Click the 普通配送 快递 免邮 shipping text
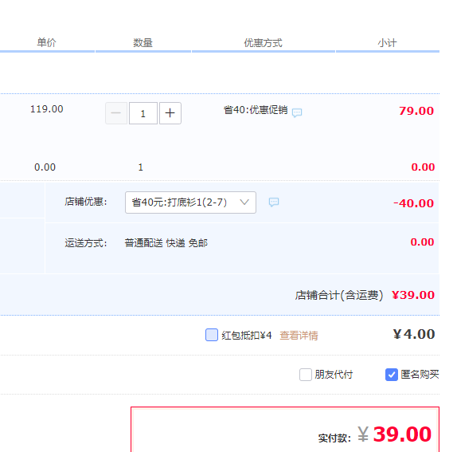This screenshot has width=453, height=452. (x=166, y=243)
